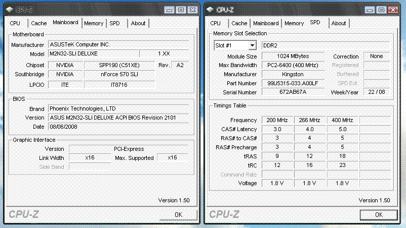Click the Part Number field 99U5315-033.A00LF

pos(293,83)
